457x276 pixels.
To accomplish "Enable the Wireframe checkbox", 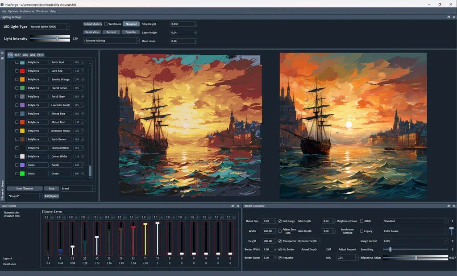I will [106, 24].
